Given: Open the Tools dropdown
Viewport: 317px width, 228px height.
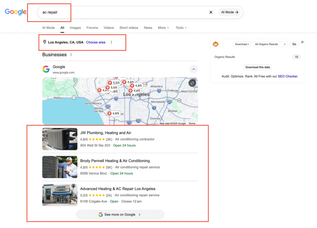Looking at the screenshot, I should (181, 28).
